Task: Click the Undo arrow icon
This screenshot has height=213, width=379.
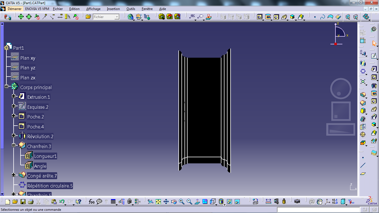Action: (62, 202)
